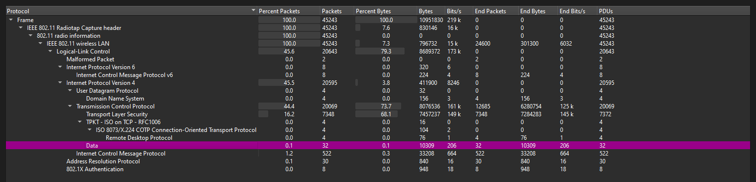Click the bytes value 10951830
The width and height of the screenshot is (756, 182).
coord(431,20)
